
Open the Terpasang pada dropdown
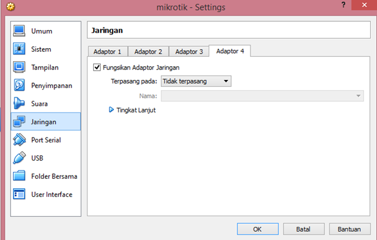coord(196,81)
